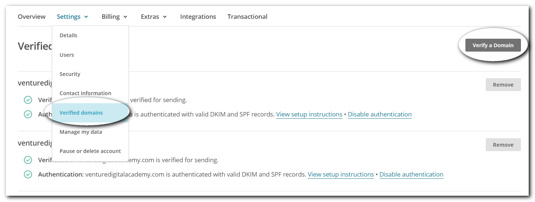Disable authentication for venturedigitalacademy.com
Image resolution: width=535 pixels, height=202 pixels.
coord(411,174)
